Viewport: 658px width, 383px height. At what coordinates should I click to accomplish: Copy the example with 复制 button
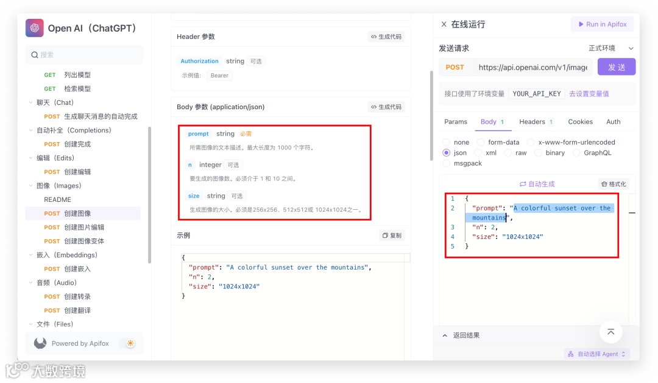(392, 235)
